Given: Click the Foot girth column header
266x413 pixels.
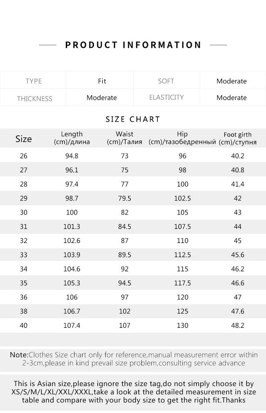Looking at the screenshot, I should pyautogui.click(x=237, y=138).
